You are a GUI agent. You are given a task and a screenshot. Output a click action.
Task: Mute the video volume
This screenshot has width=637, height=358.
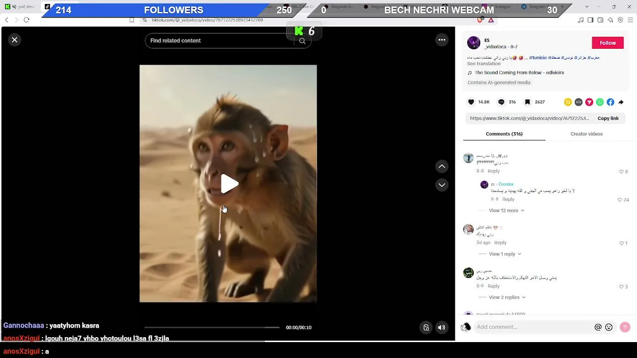(441, 327)
